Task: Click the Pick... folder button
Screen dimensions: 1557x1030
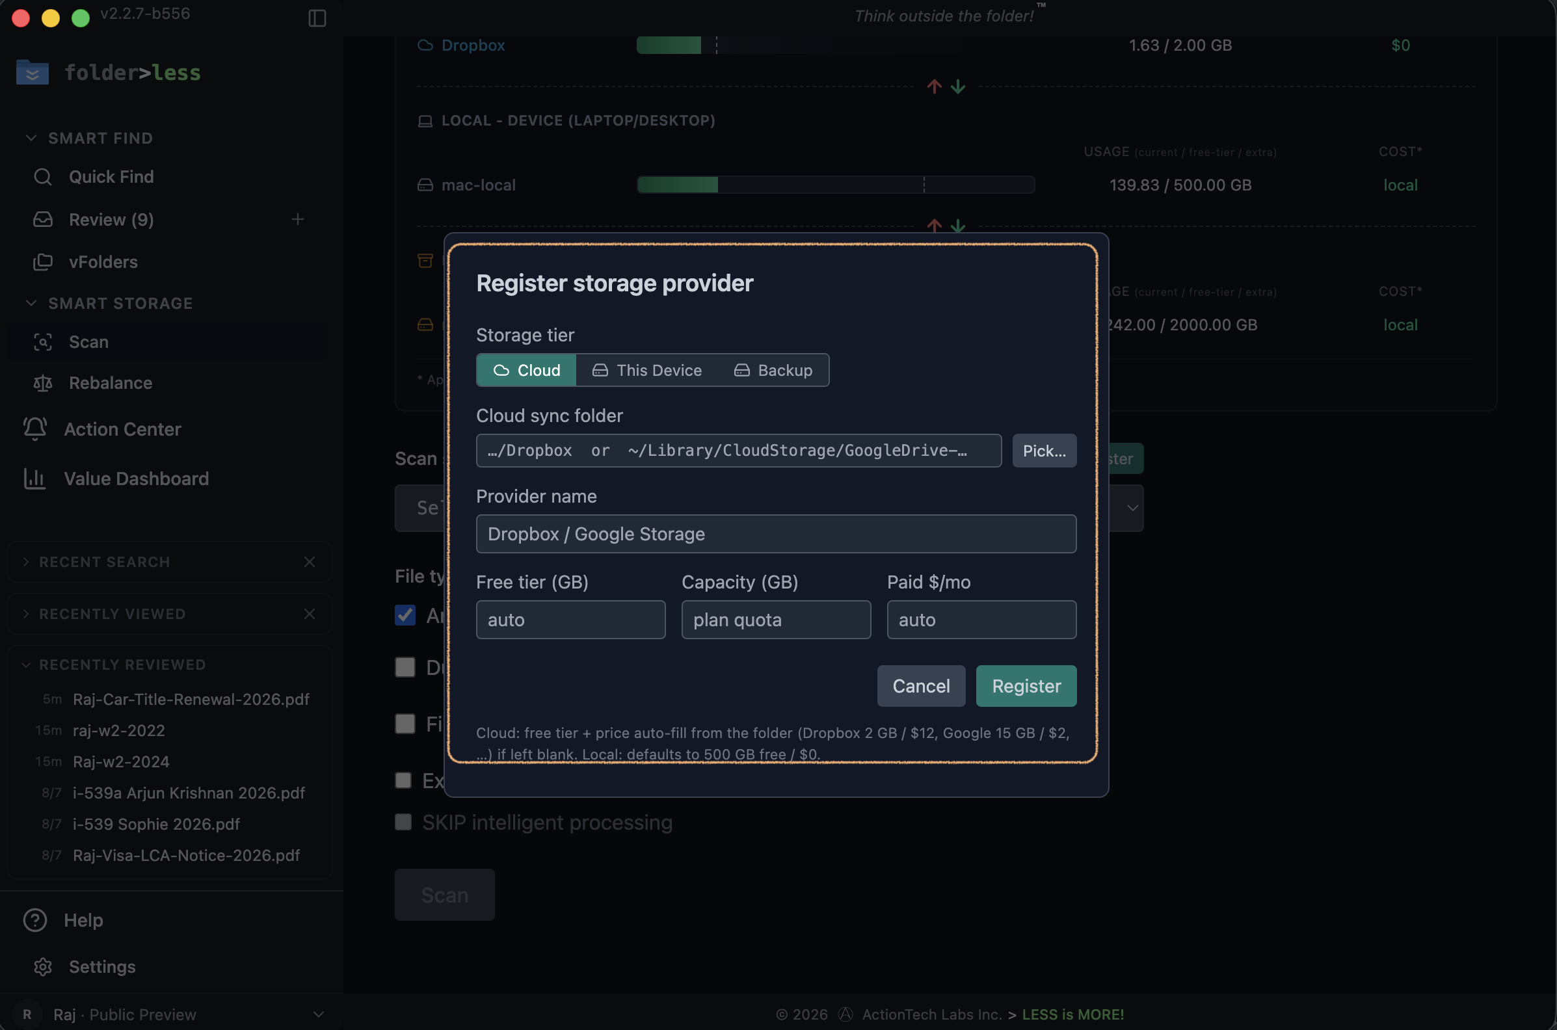Action: coord(1044,451)
